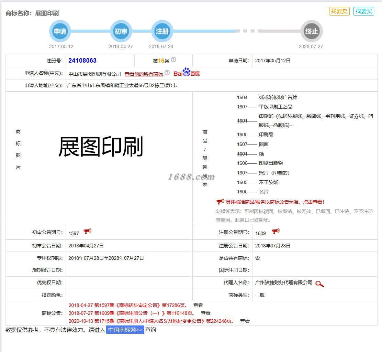Select agent name 广州骏捷财务代理有限公司
The height and width of the screenshot is (352, 382).
(x=283, y=282)
